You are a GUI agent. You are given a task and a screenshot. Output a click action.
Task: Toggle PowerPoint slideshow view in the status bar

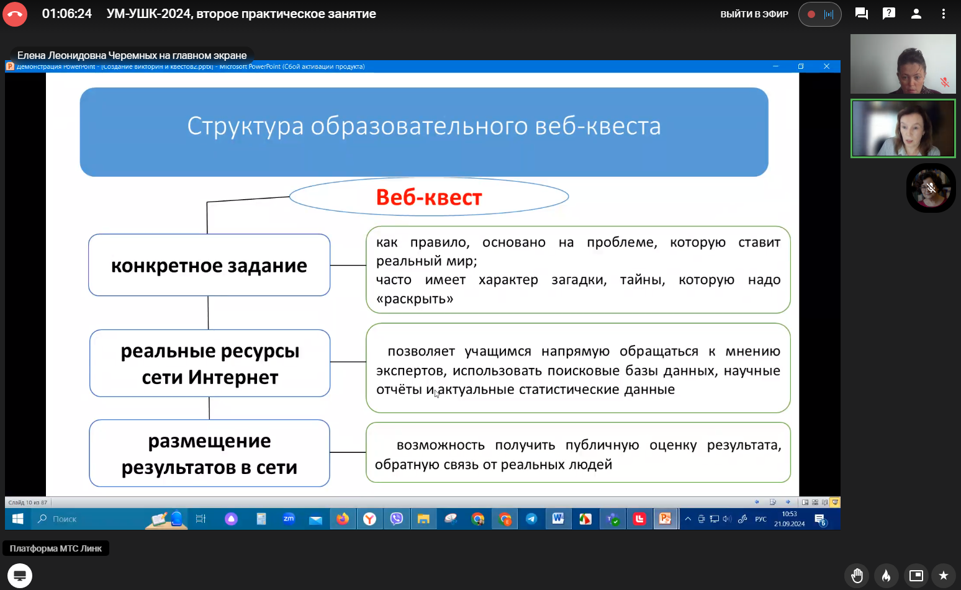point(835,503)
